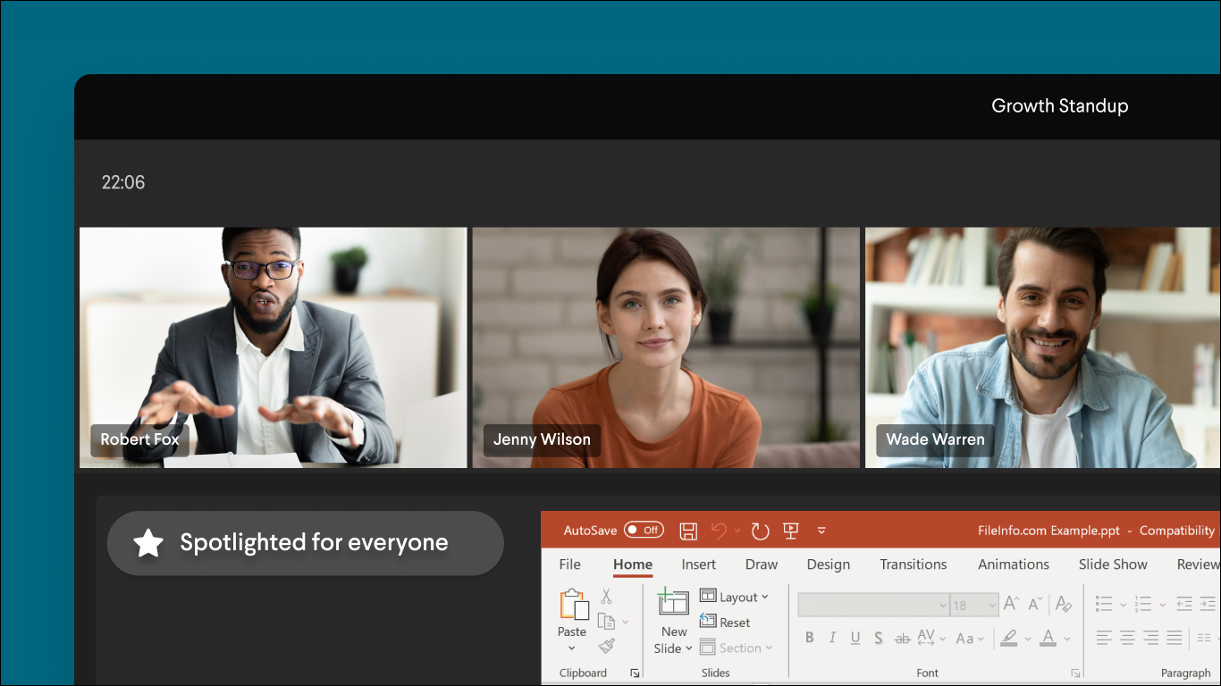Click inside the font size field
The width and height of the screenshot is (1221, 686).
(x=969, y=605)
